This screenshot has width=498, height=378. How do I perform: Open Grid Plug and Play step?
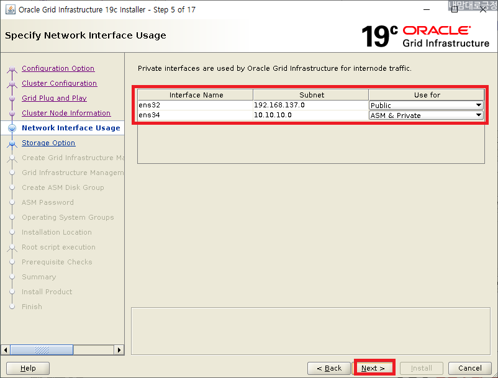(x=54, y=98)
